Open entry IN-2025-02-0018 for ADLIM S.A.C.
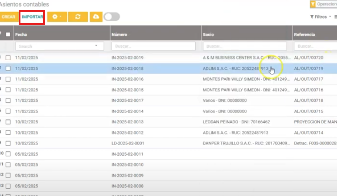The width and height of the screenshot is (337, 196). click(x=127, y=69)
